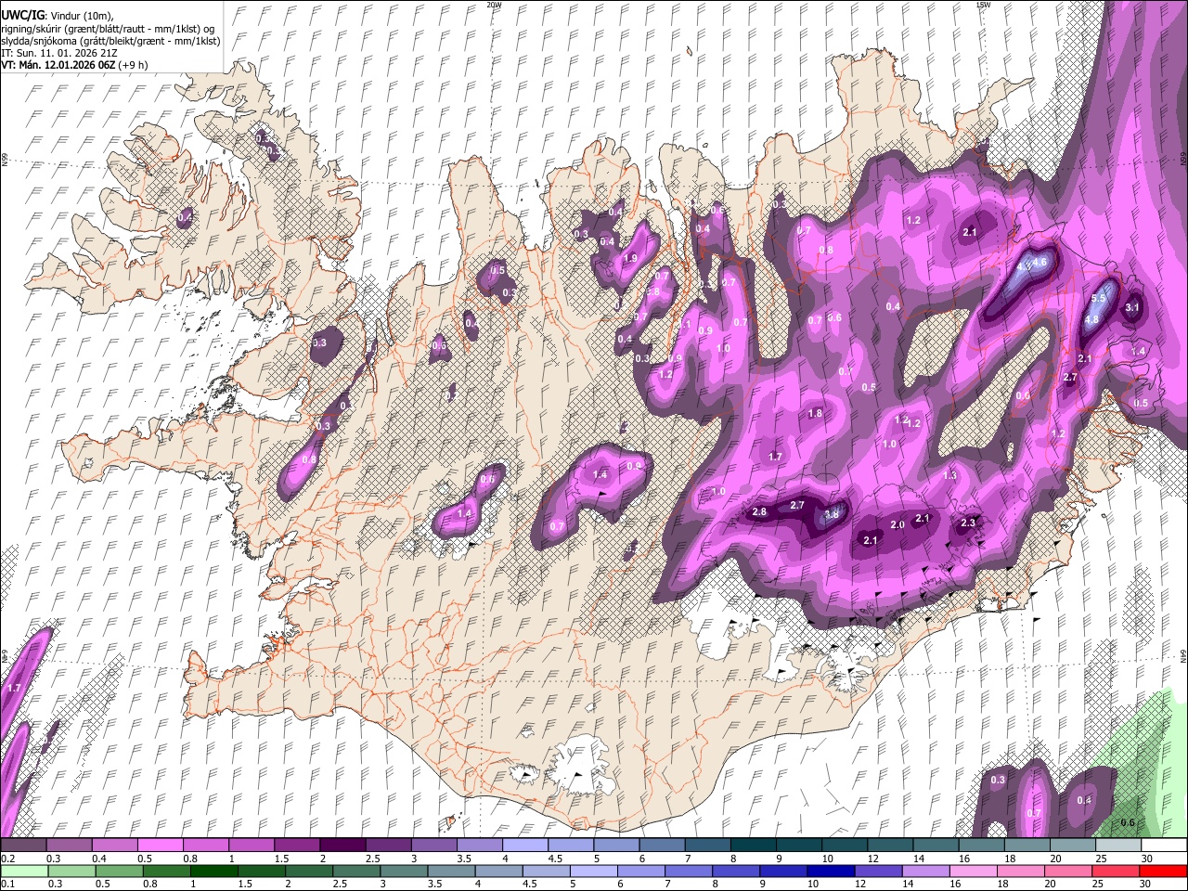Viewport: 1188px width, 891px height.
Task: Click the dusky purple 0.2–0.3 snow scale swatch
Action: click(x=23, y=845)
